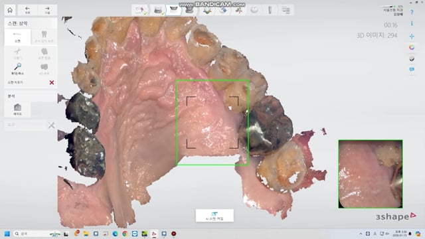Click the scanner battery status indicator
The height and width of the screenshot is (239, 425).
pos(391,6)
